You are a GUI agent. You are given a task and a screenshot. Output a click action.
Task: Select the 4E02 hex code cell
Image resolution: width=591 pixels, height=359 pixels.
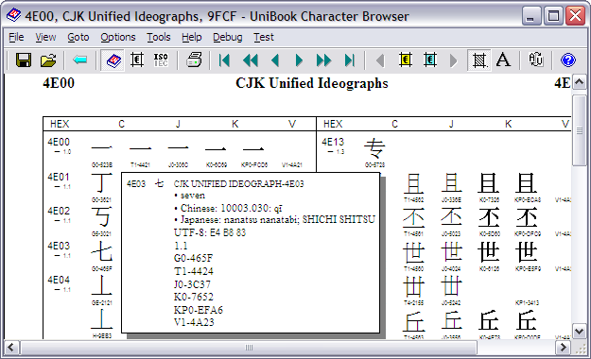(59, 211)
